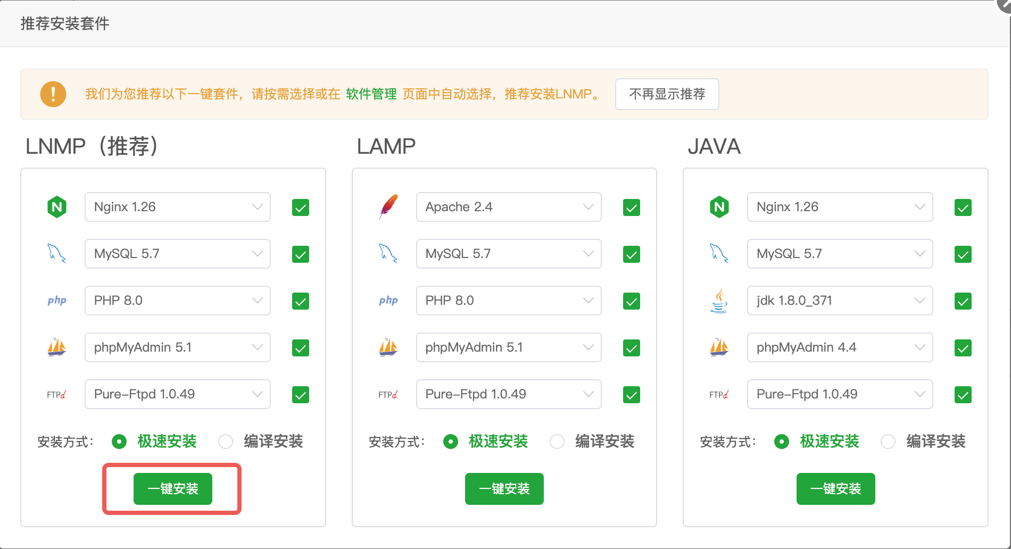Click the 不再显示推荐 button
This screenshot has height=549, width=1011.
667,94
